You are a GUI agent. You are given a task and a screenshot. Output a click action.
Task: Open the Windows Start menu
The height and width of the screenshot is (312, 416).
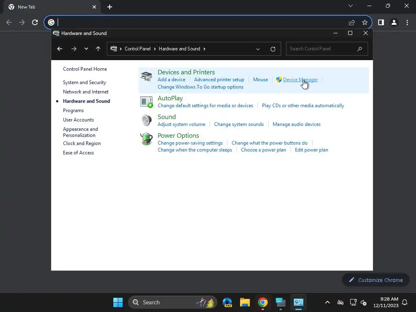[118, 302]
